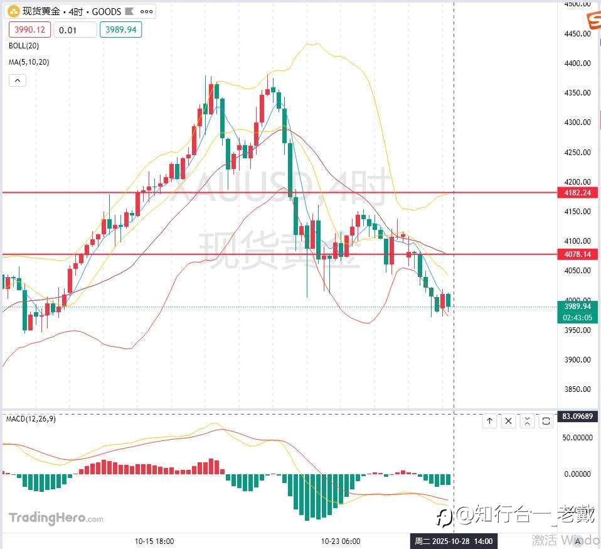Select the 4078.14 horizontal line price label
Image resolution: width=601 pixels, height=549 pixels.
(577, 254)
